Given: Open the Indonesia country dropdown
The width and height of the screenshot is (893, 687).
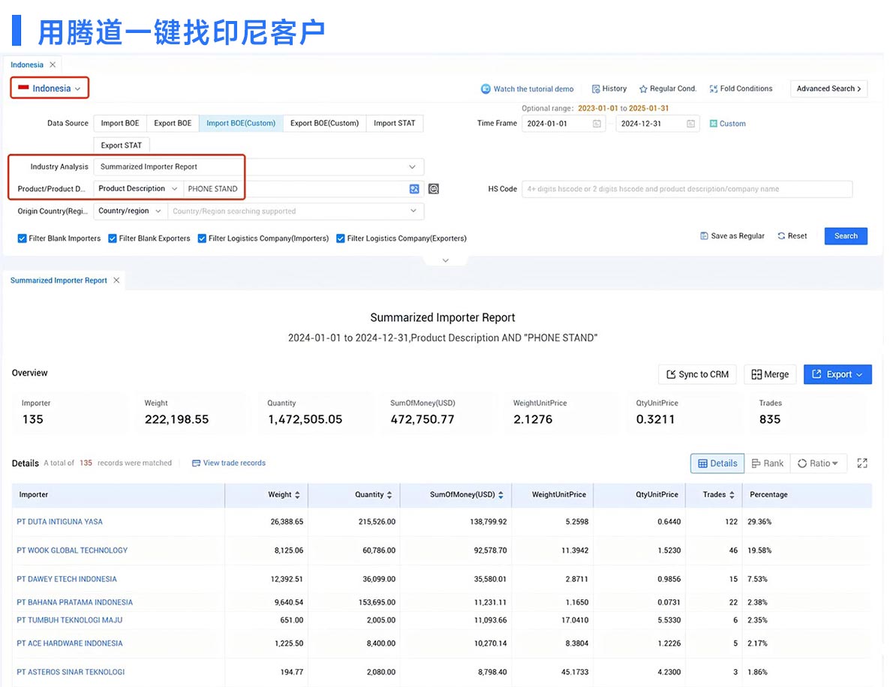Looking at the screenshot, I should 50,88.
